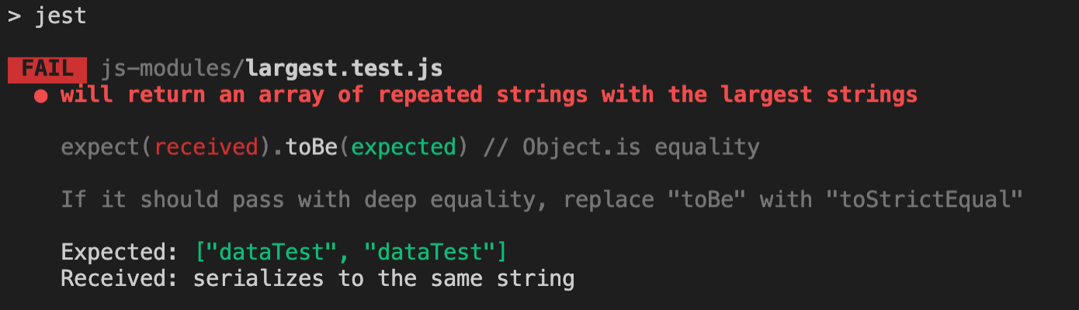Screen dimensions: 1079x310
Task: Click the js-modules/ directory path
Action: click(x=172, y=69)
